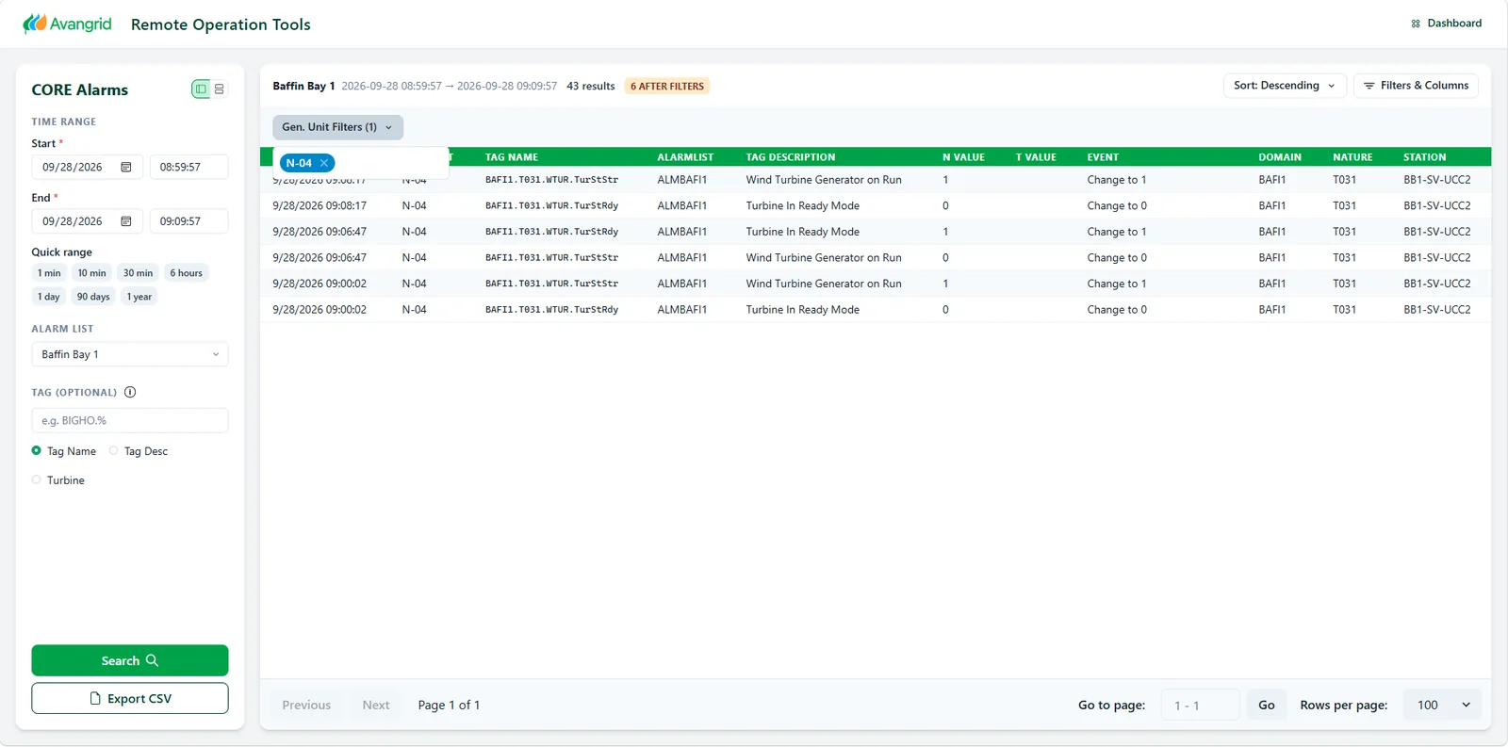Select the Turbine radio option
This screenshot has height=747, width=1508.
[37, 480]
